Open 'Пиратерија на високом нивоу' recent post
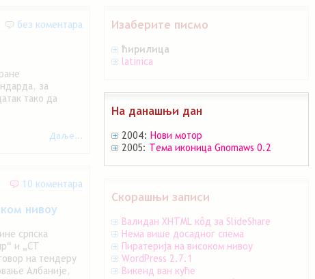 pyautogui.click(x=187, y=246)
